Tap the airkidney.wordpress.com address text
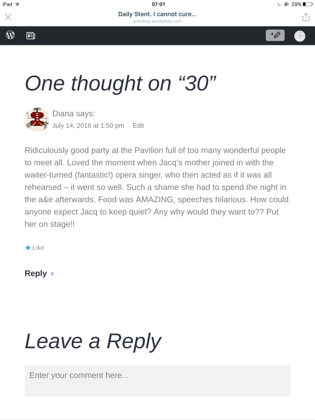The image size is (315, 420). 157,21
